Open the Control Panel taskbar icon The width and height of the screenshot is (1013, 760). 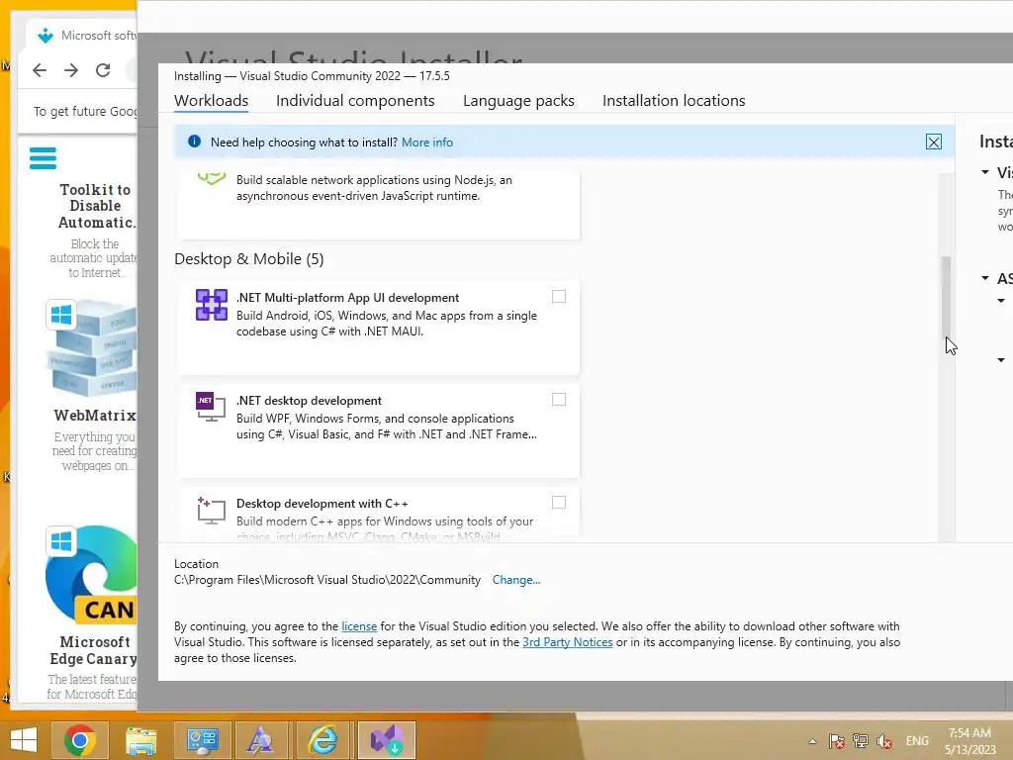[202, 740]
